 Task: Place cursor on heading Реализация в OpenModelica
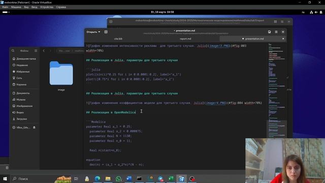(111, 112)
